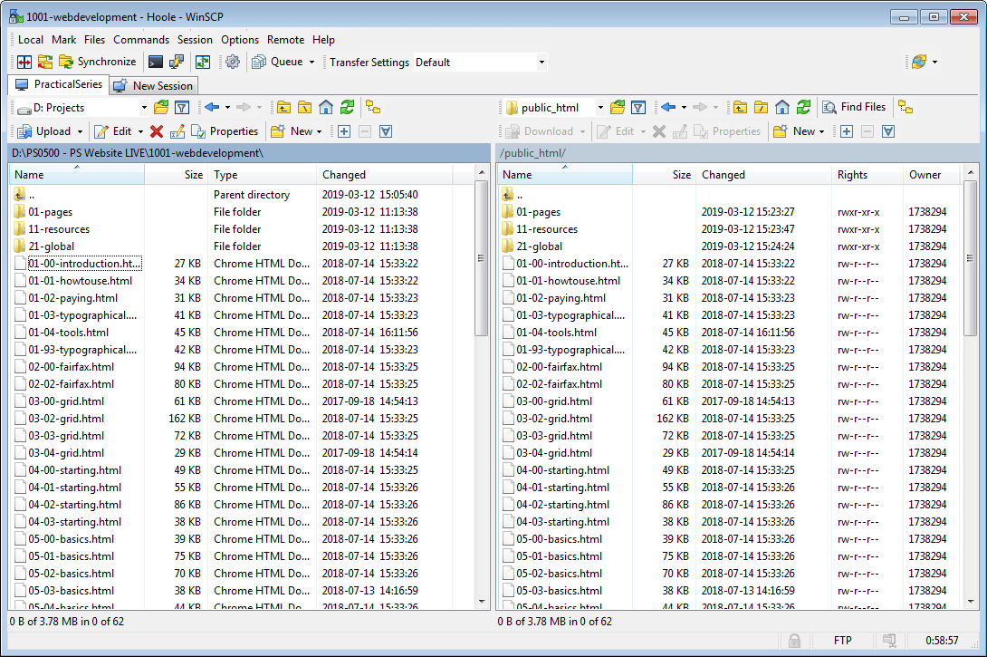Click the local panel Filter icon
Image resolution: width=987 pixels, height=657 pixels.
(182, 108)
